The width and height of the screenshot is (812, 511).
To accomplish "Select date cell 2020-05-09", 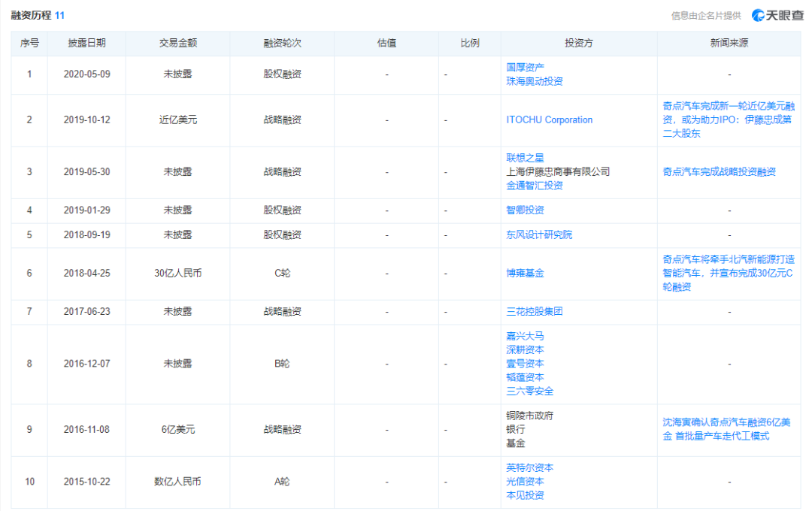I will pos(87,74).
